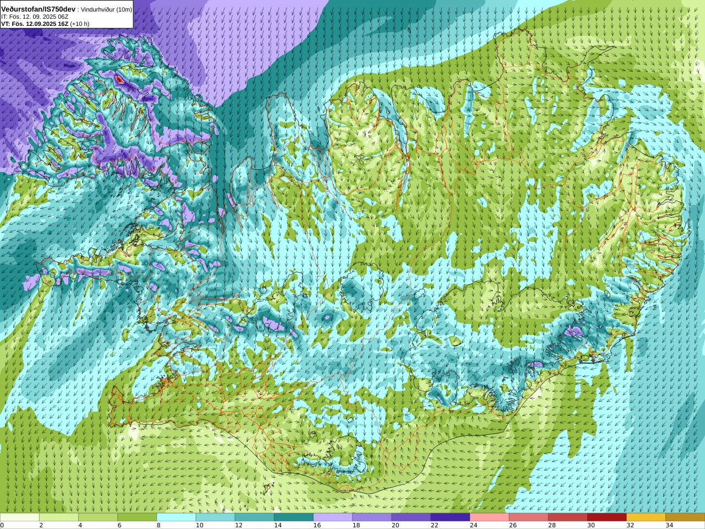Image resolution: width=705 pixels, height=529 pixels.
Task: Click the medium purple 18–20 legend swatch
Action: tap(372, 517)
